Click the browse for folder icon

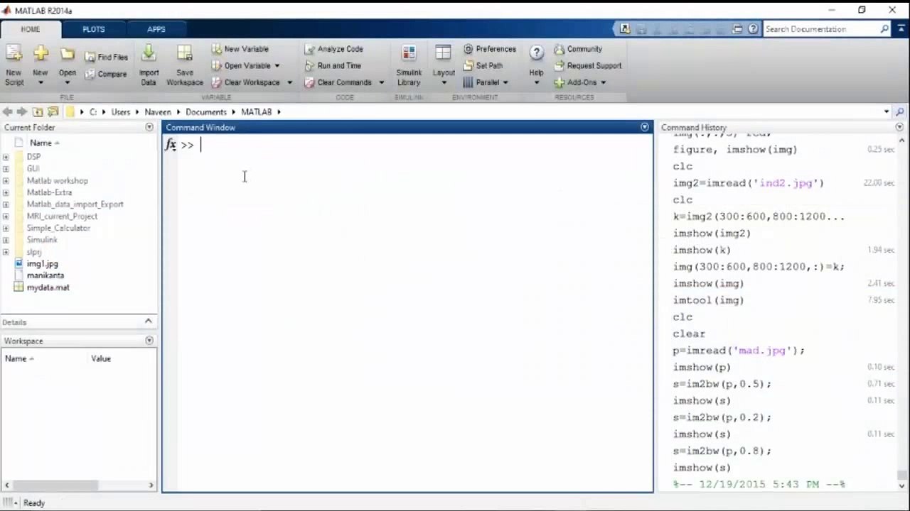click(53, 112)
